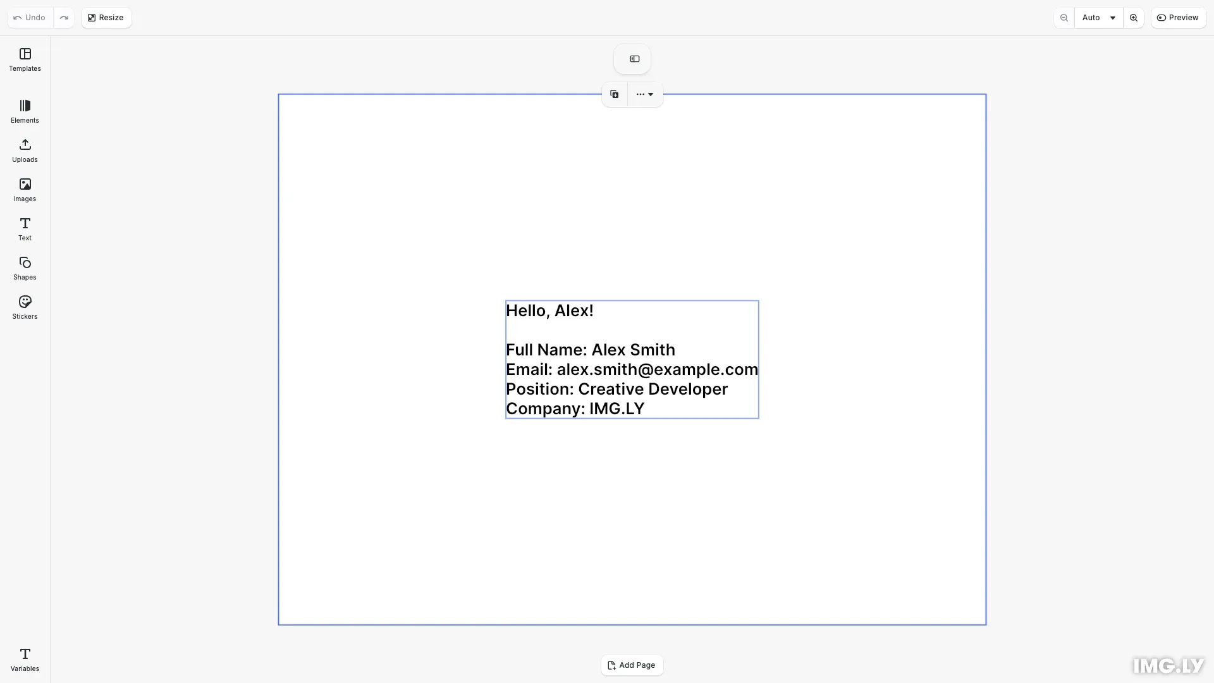The height and width of the screenshot is (683, 1214).
Task: Select the Text tool in the sidebar
Action: (25, 229)
